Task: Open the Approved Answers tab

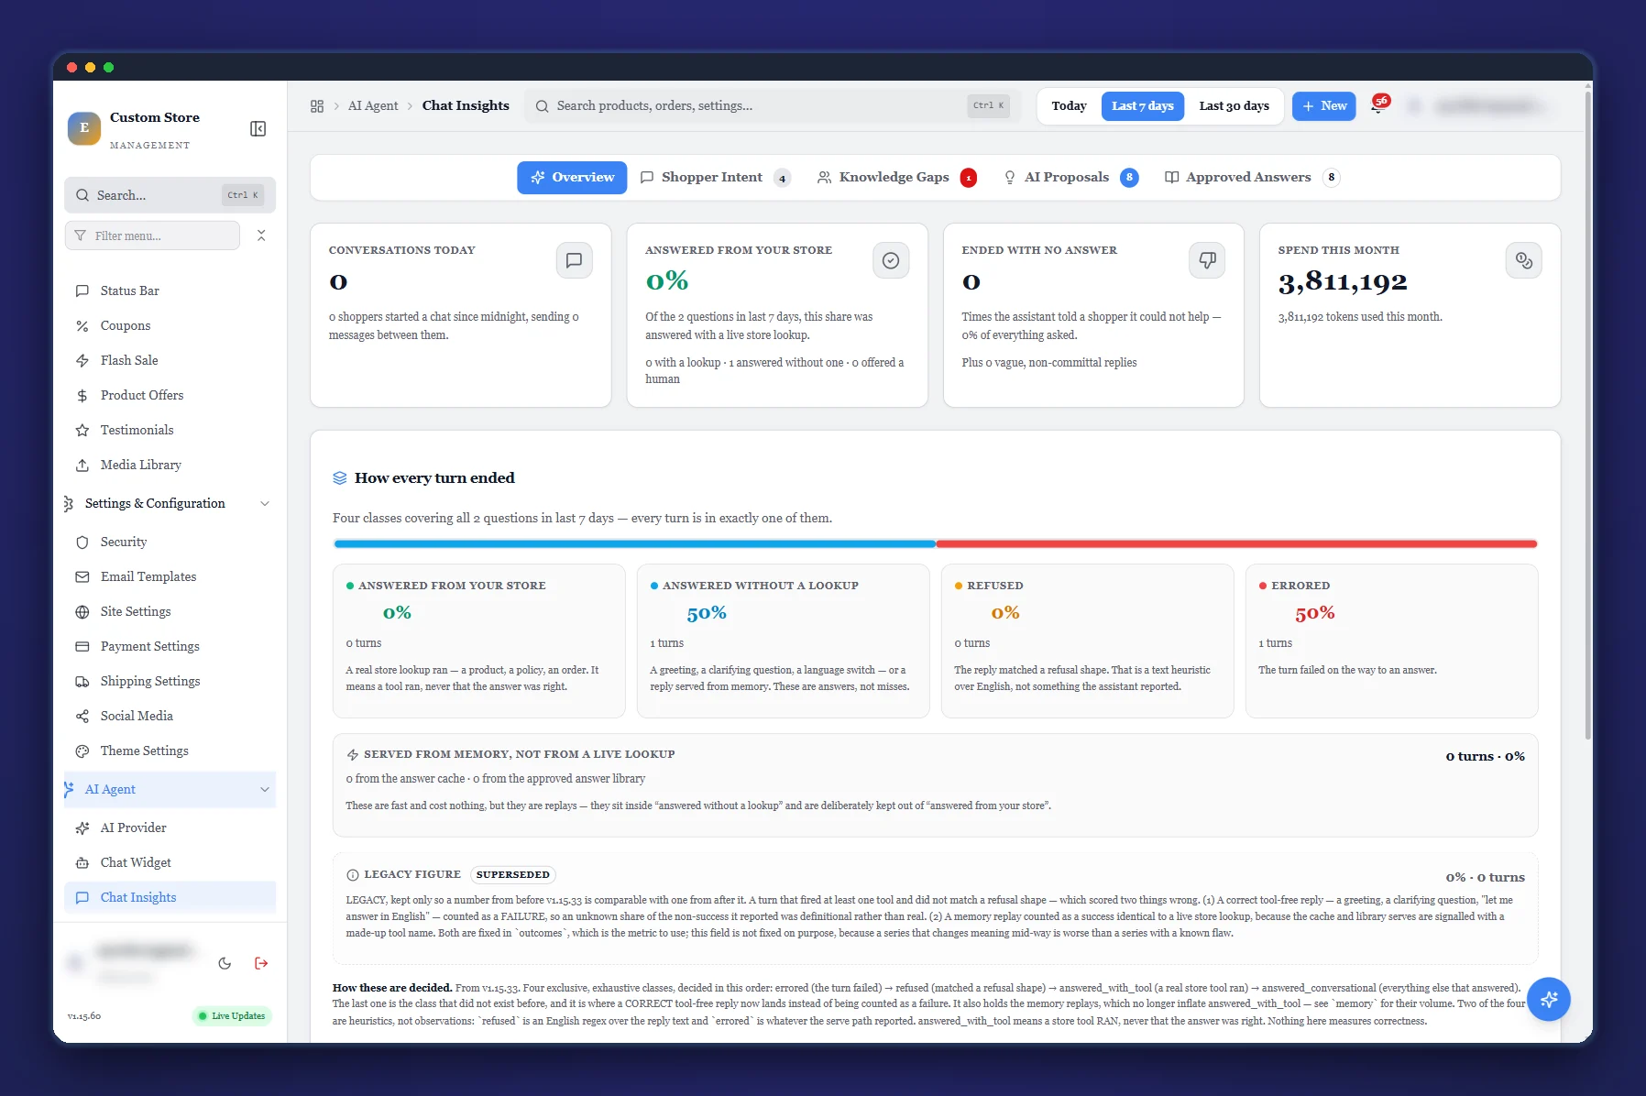Action: pos(1252,178)
